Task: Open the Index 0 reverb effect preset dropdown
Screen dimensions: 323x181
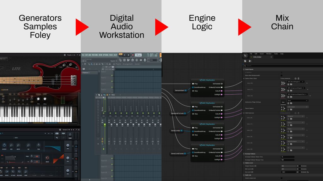Action: pos(296,82)
